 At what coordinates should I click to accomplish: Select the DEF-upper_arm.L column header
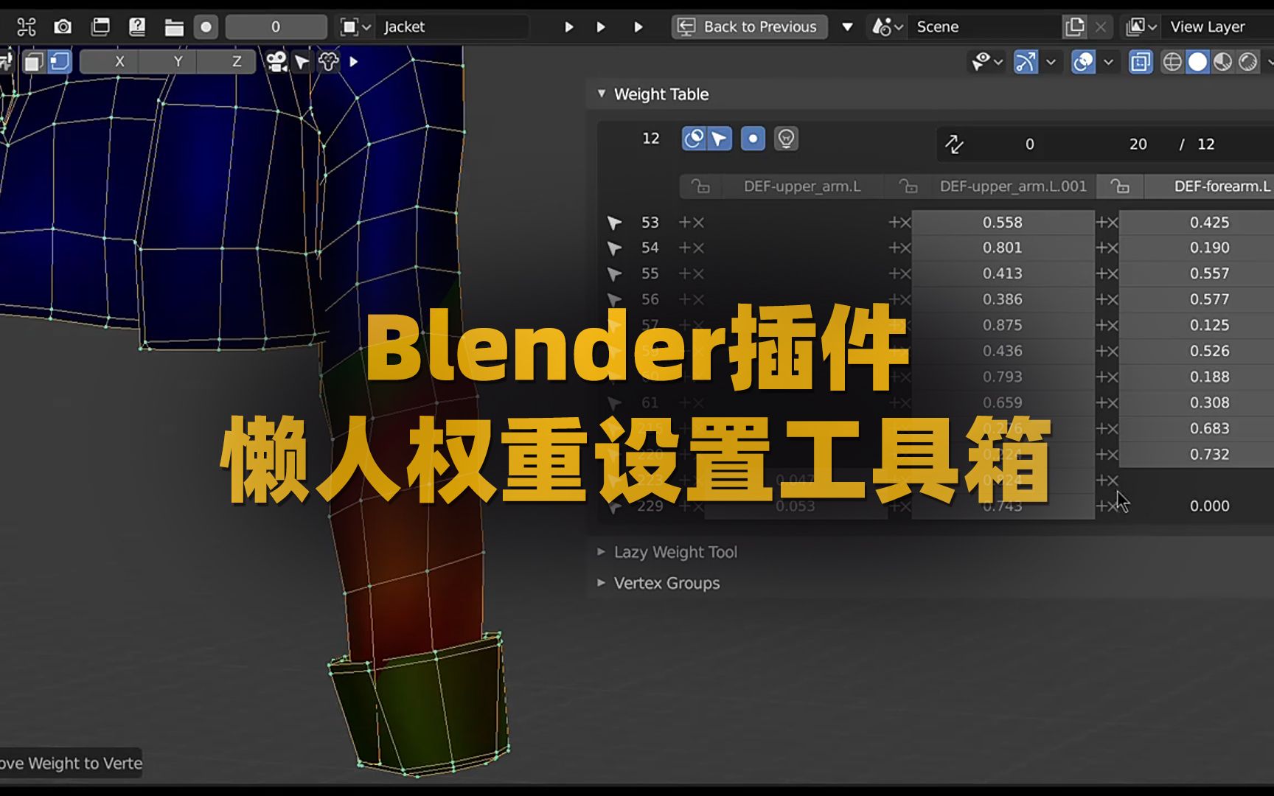pyautogui.click(x=802, y=186)
